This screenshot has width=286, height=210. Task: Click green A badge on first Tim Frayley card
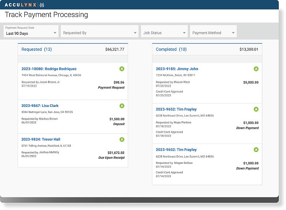coord(256,109)
